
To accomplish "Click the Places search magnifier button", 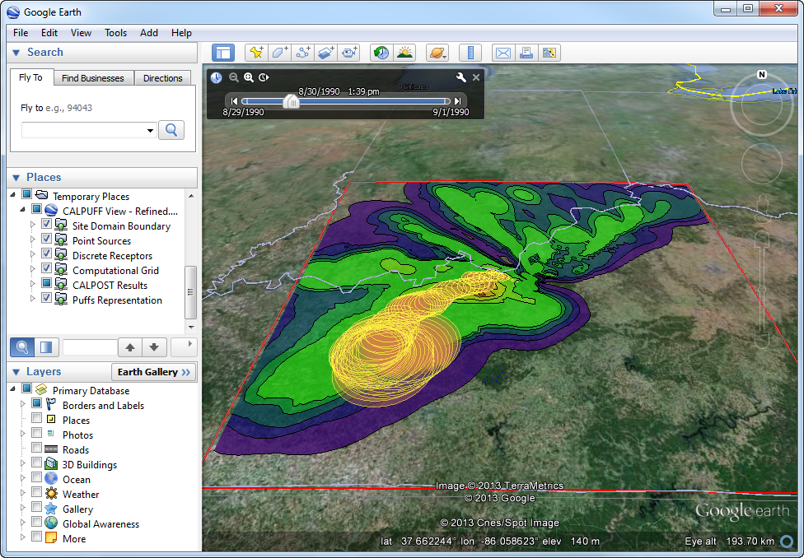I will 22,347.
